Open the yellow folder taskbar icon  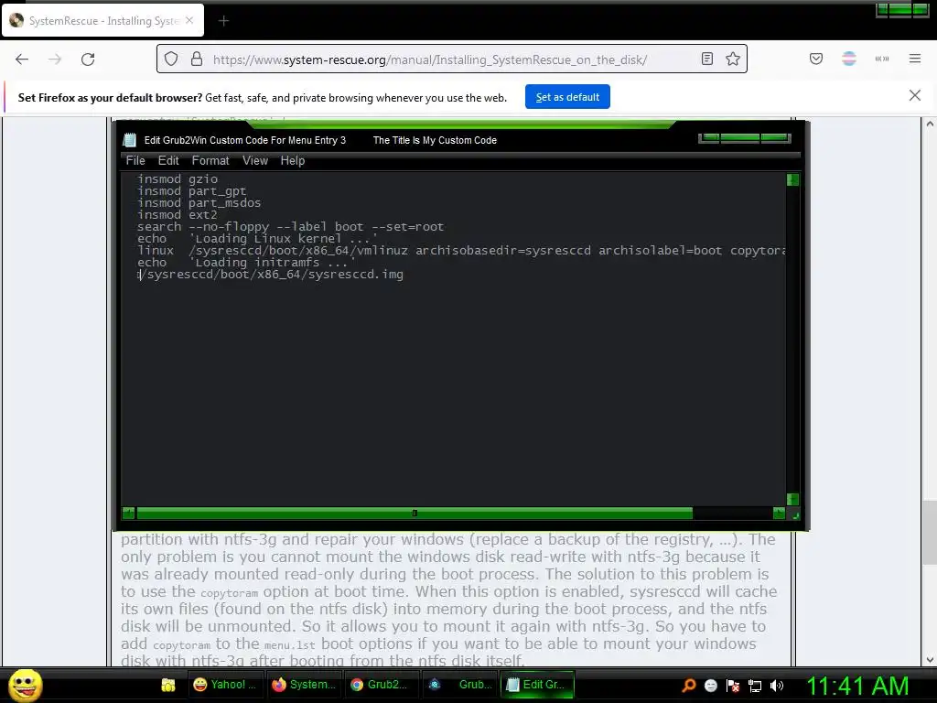pyautogui.click(x=168, y=685)
